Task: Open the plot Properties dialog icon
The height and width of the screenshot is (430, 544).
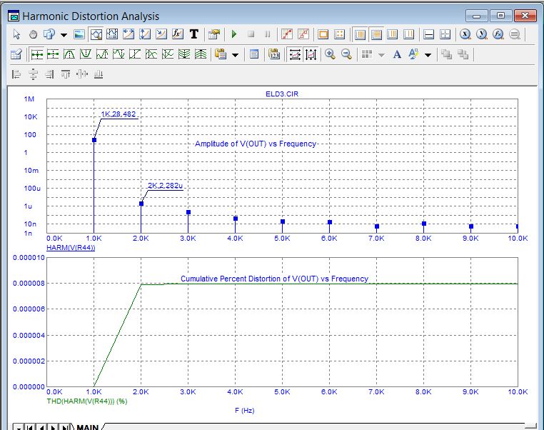Action: 214,34
